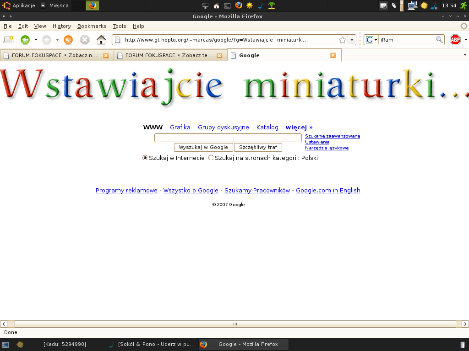This screenshot has height=351, width=469.
Task: Click the scrollbar right arrow
Action: pos(465,324)
